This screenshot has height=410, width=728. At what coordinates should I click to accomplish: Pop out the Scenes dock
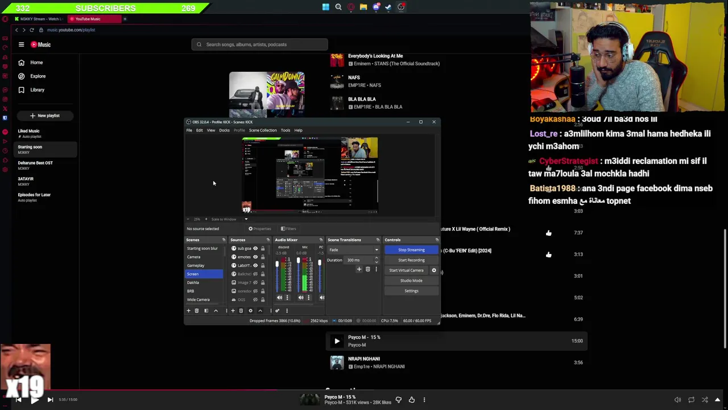tap(224, 240)
